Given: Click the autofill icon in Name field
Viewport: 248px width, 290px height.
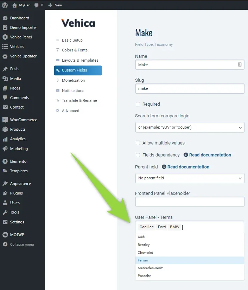Looking at the screenshot, I should click(x=240, y=64).
